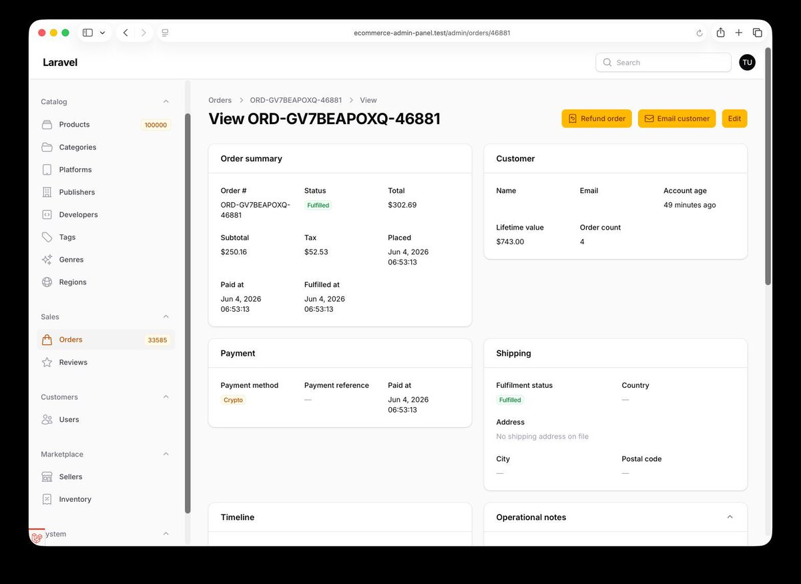Viewport: 801px width, 584px height.
Task: Click ORD-GV7BEAPOXQ-46881 breadcrumb link
Action: point(296,100)
